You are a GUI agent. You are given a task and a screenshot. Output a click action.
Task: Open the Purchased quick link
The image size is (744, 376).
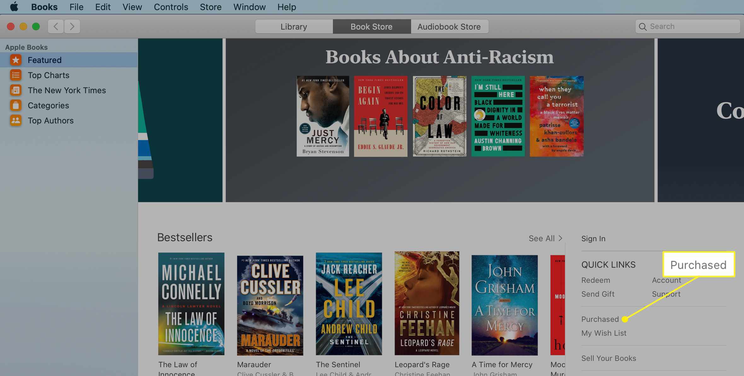pos(600,319)
